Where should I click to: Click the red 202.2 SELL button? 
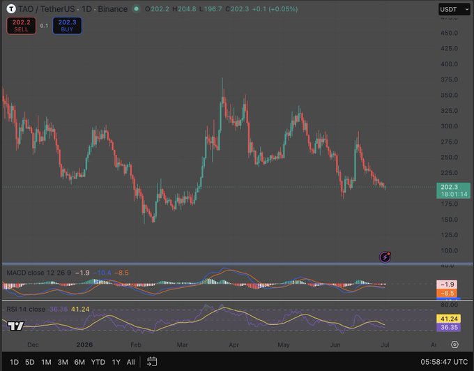click(21, 26)
